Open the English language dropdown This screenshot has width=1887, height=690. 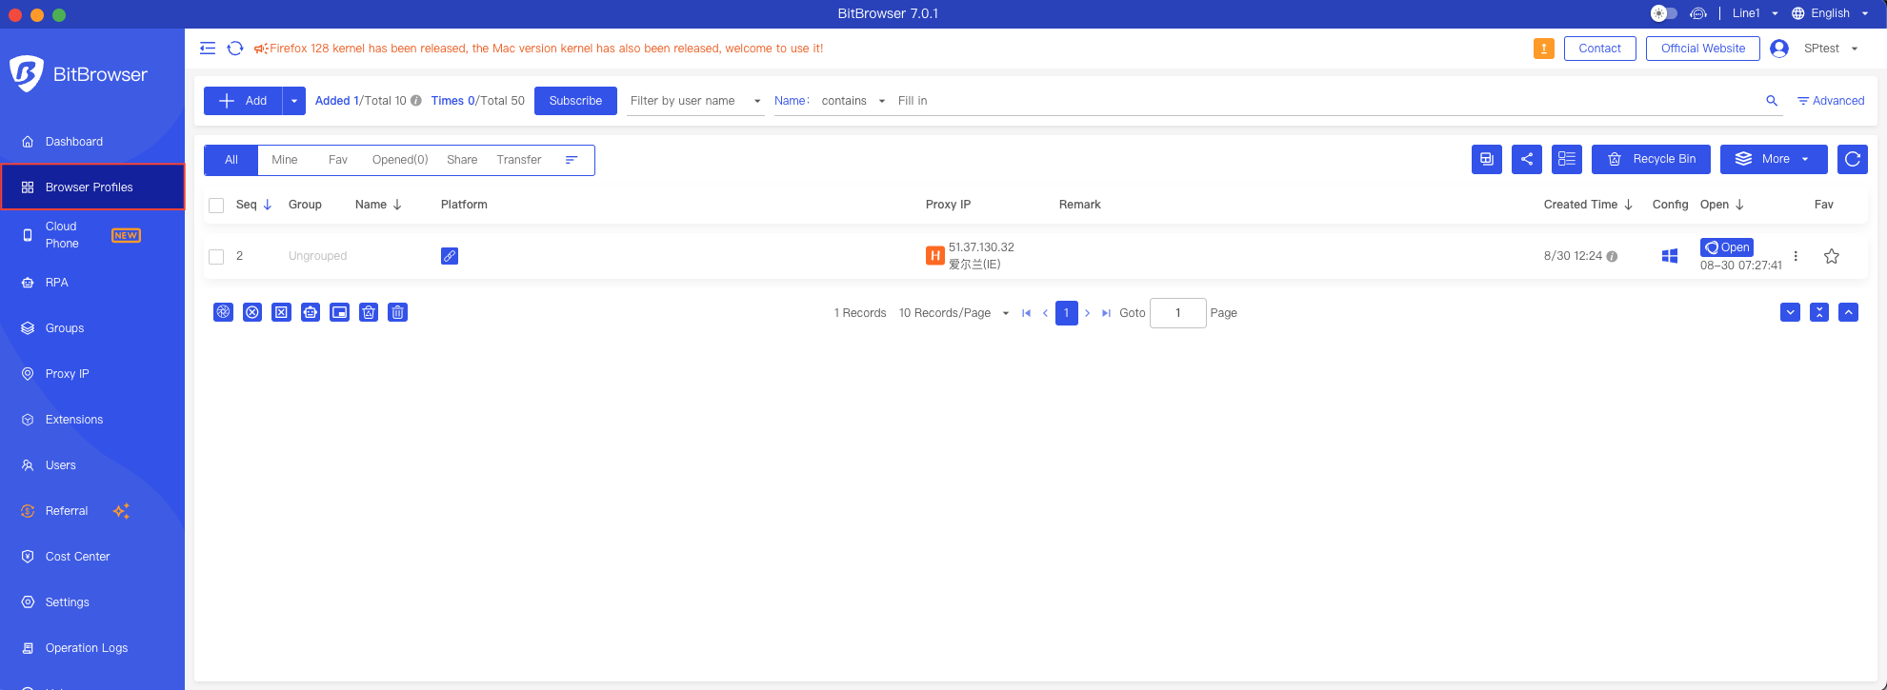pos(1831,13)
